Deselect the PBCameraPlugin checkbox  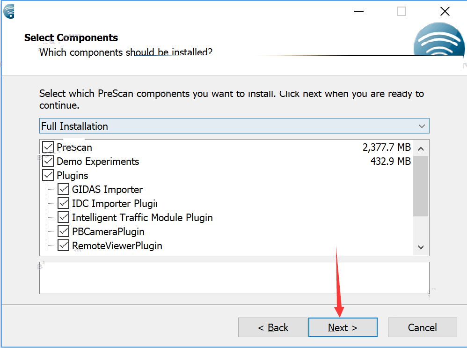click(x=64, y=231)
